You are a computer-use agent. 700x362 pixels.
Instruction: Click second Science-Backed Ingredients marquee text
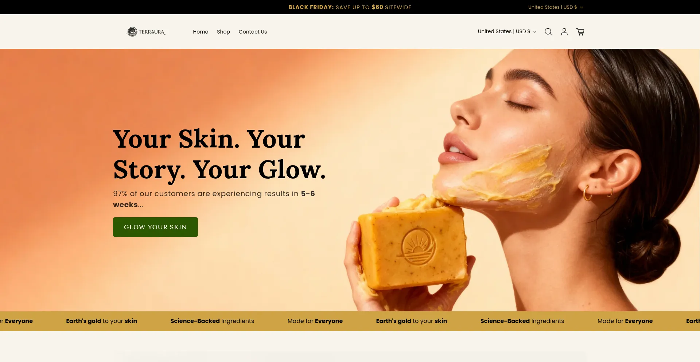[x=522, y=321]
